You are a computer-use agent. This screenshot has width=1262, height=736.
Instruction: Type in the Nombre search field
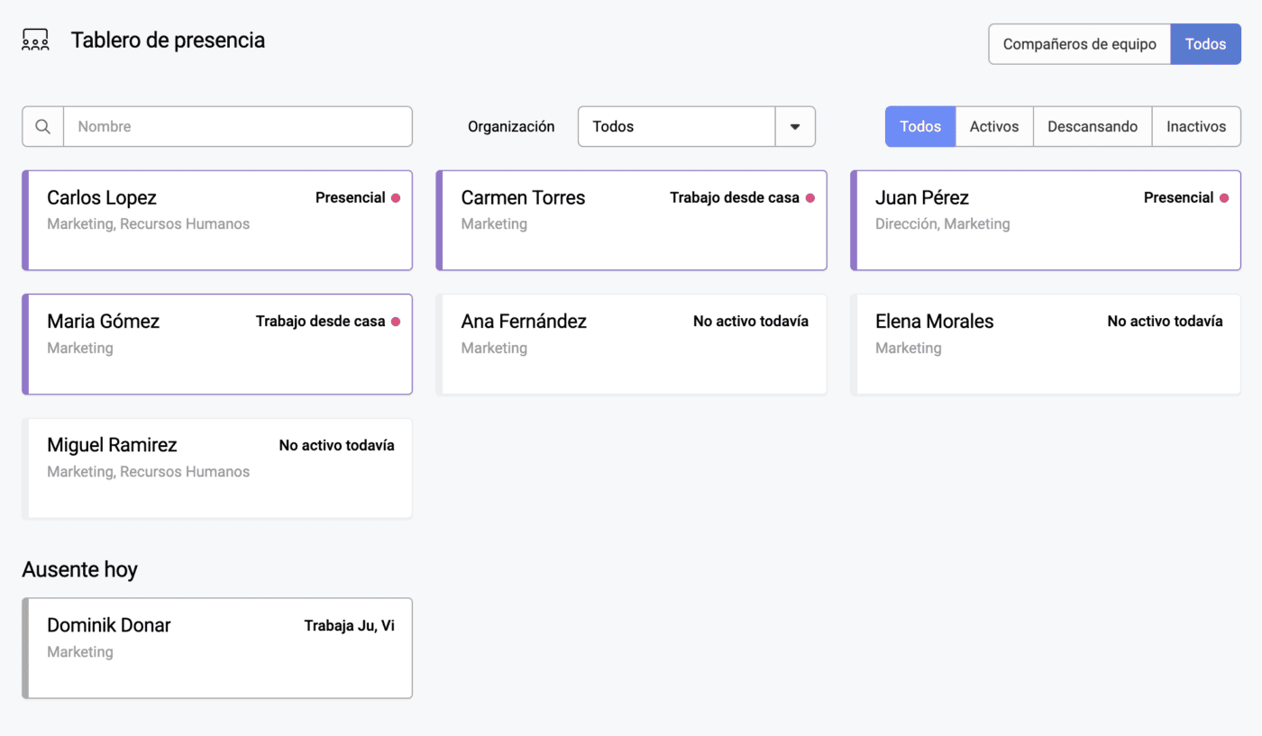point(237,127)
